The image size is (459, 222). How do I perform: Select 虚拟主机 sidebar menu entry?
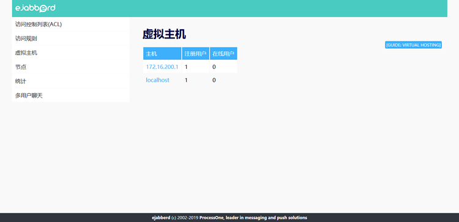tap(70, 53)
